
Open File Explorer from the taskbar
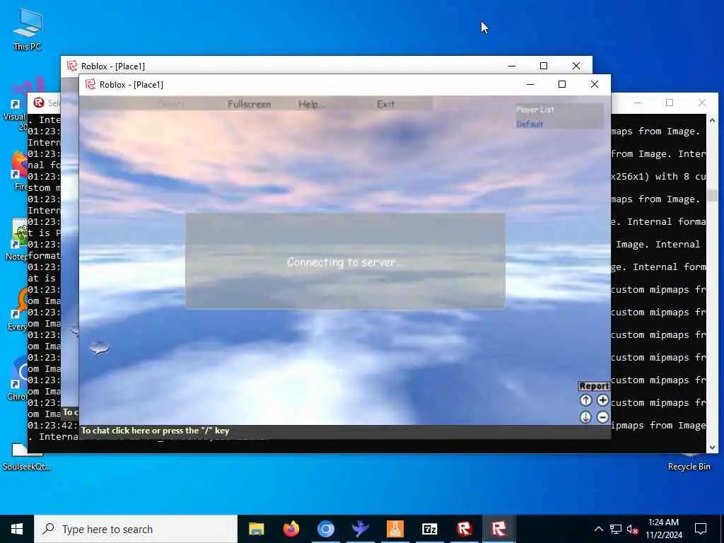256,529
